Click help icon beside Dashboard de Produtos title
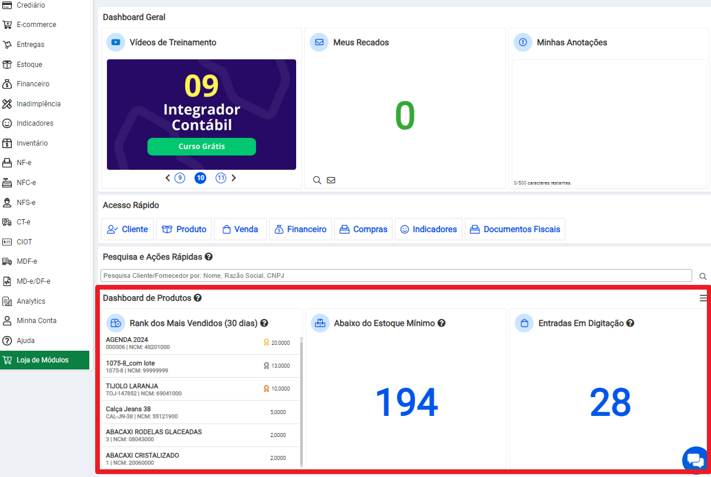The height and width of the screenshot is (477, 711). coord(197,298)
